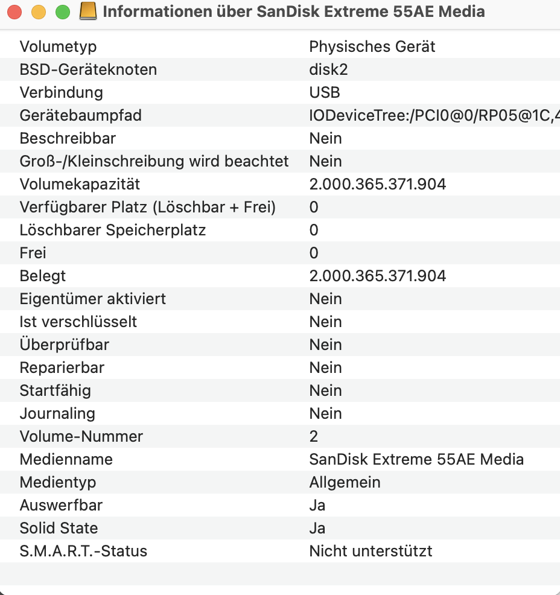
Task: Select the Ist verschlüsselt row
Action: [x=78, y=322]
